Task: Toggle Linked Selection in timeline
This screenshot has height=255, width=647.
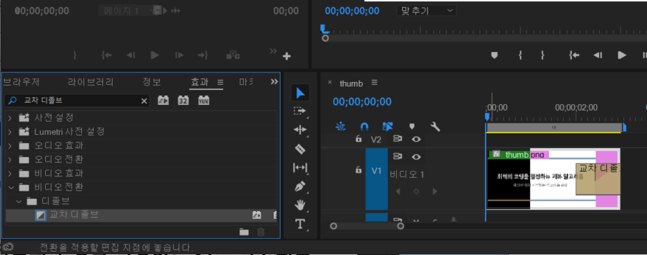Action: point(388,126)
